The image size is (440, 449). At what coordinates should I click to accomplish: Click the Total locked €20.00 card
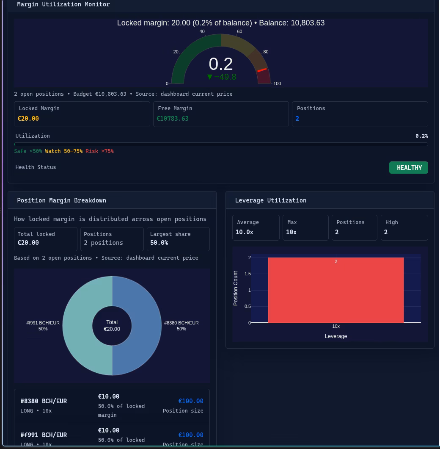(46, 239)
